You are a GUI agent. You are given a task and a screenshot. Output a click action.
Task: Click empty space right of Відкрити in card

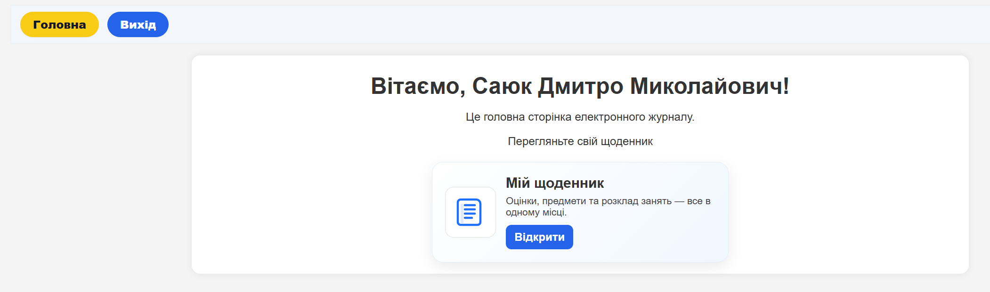(650, 237)
